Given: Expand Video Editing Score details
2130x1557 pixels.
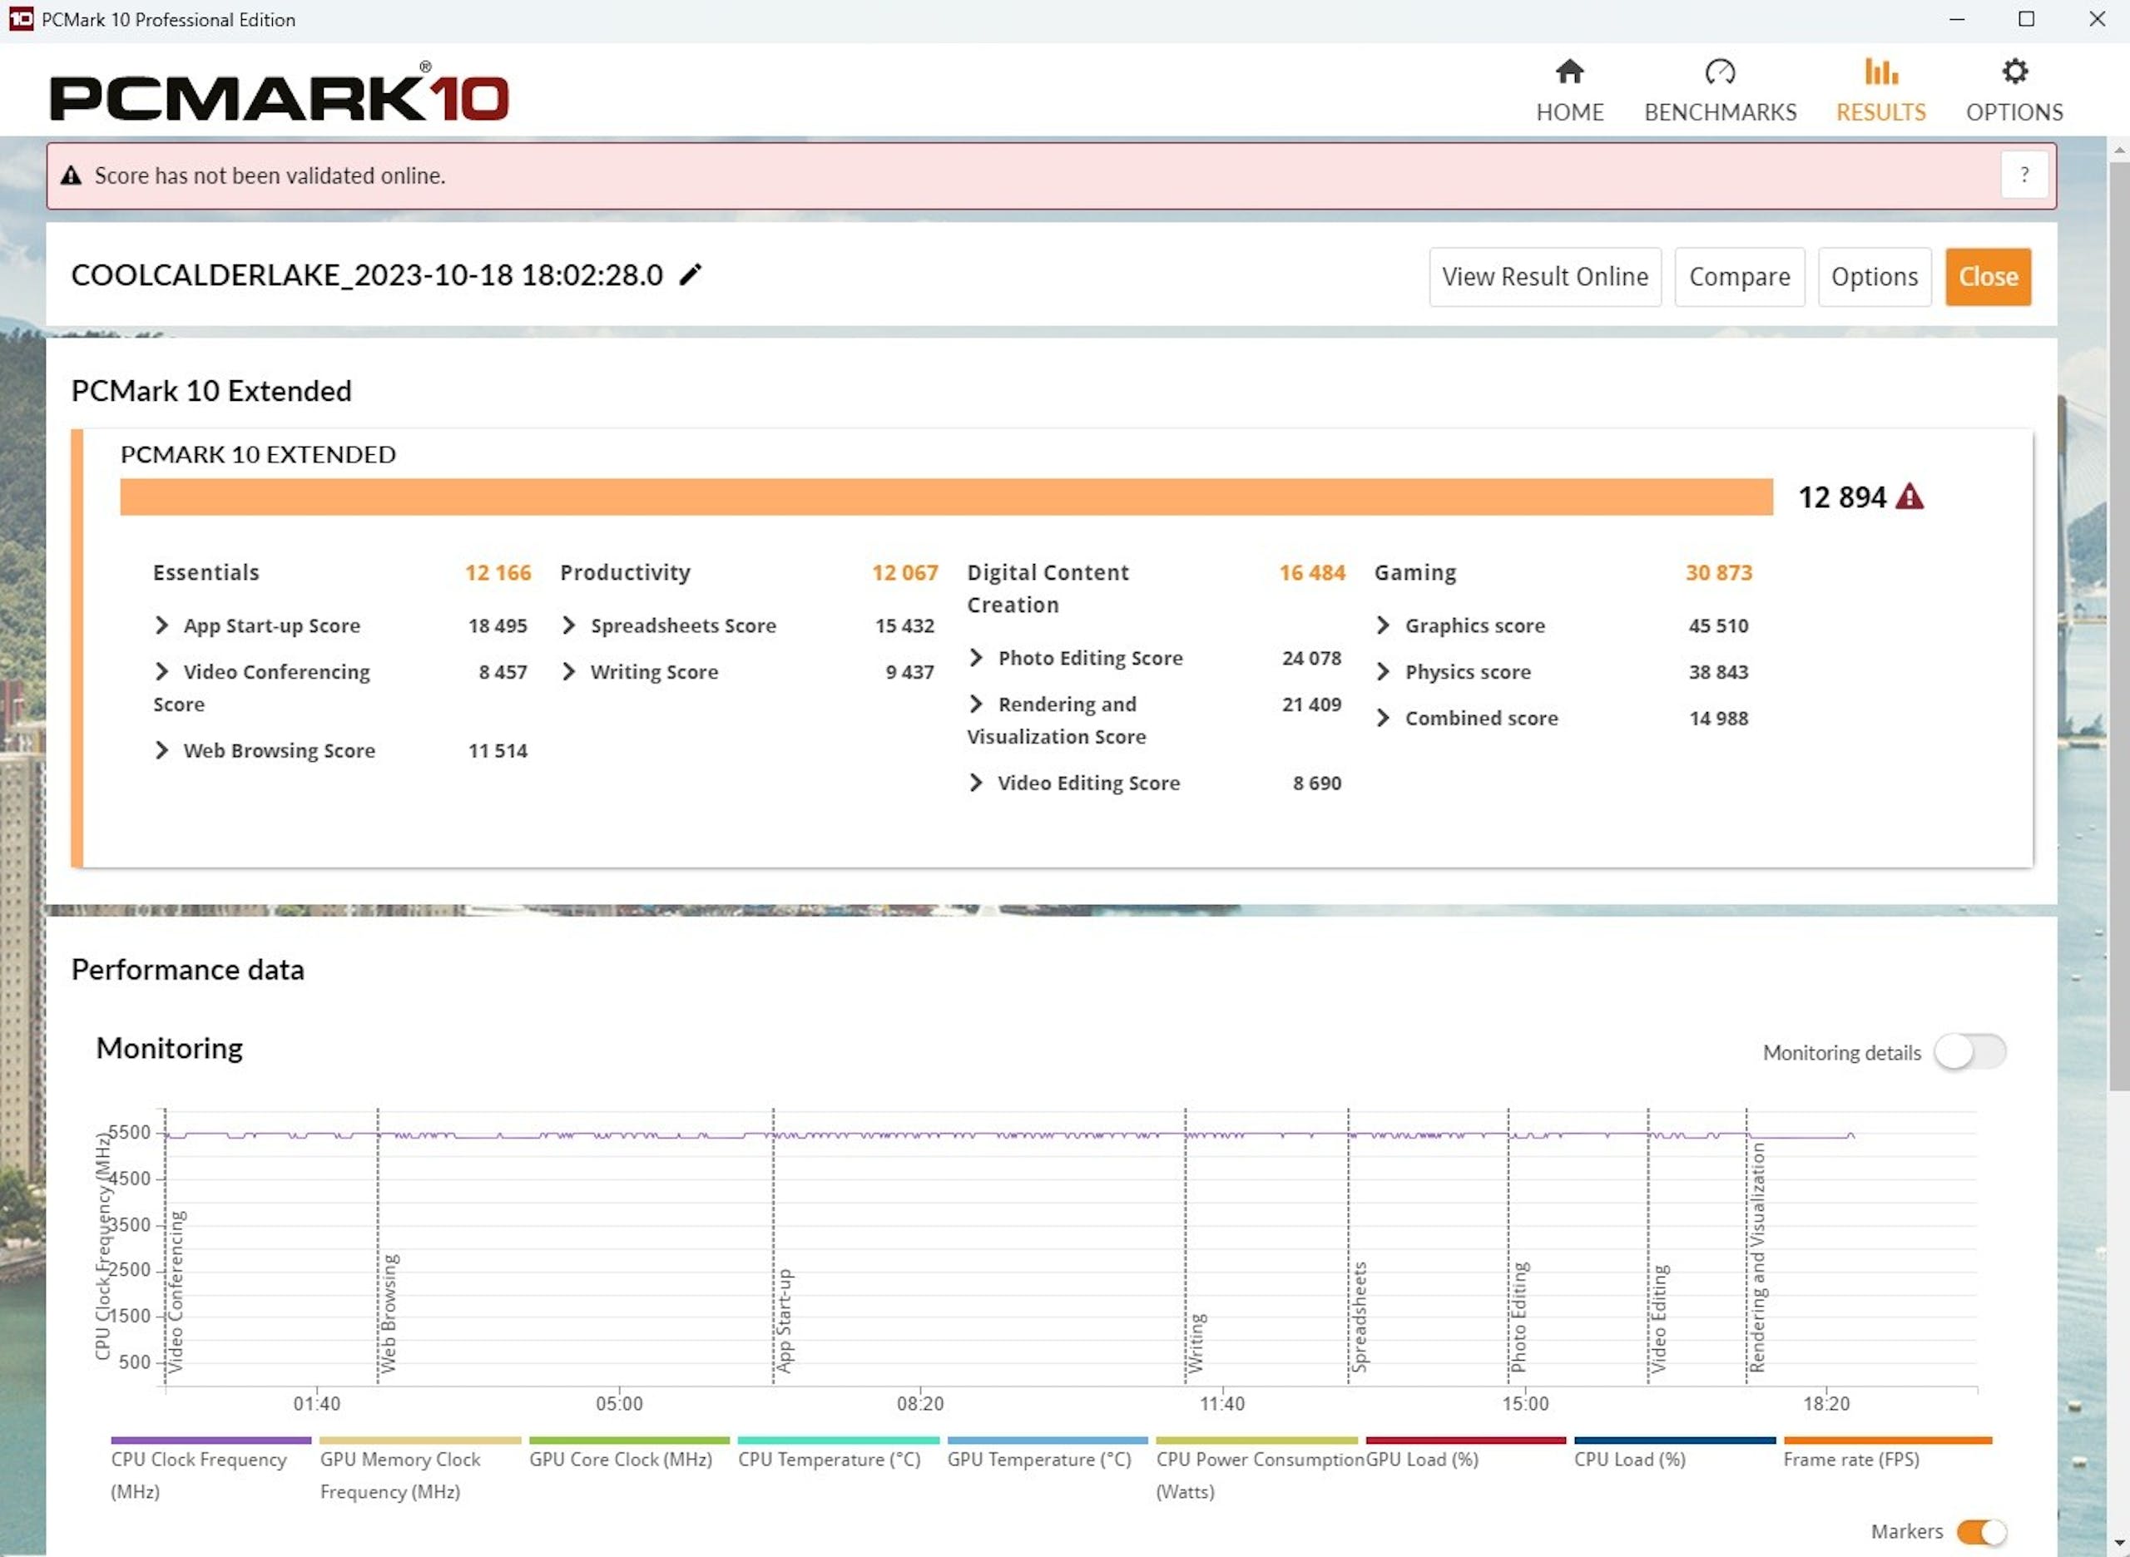Looking at the screenshot, I should (976, 783).
